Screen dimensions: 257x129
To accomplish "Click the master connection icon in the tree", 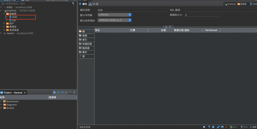I will [5, 33].
